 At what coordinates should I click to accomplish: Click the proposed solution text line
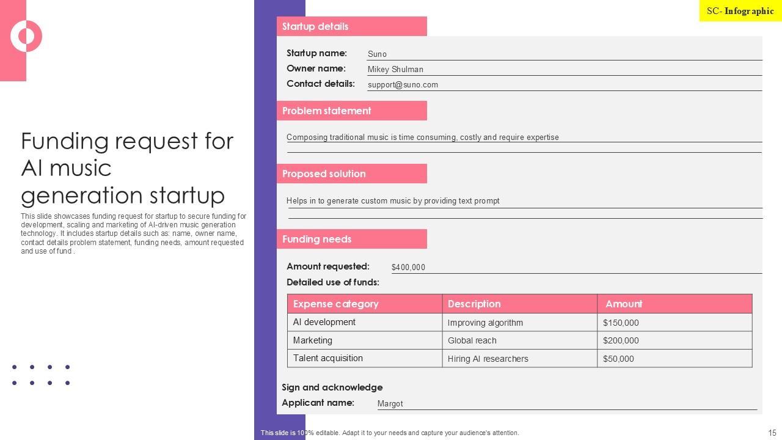click(393, 200)
